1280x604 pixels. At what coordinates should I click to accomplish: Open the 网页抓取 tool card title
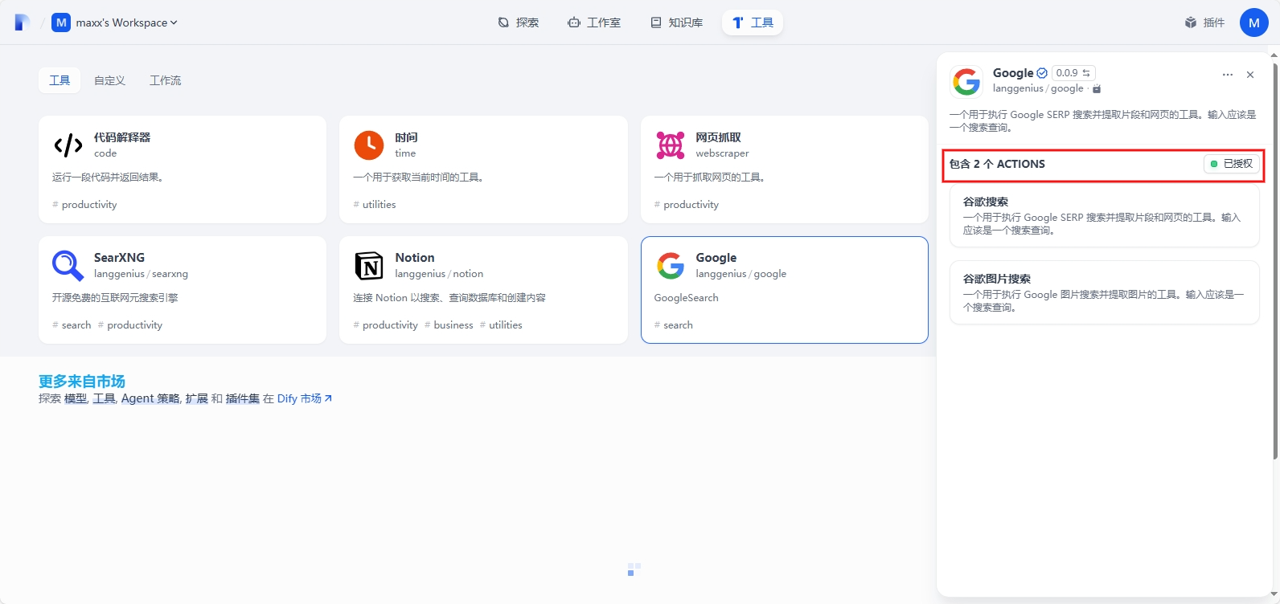click(x=718, y=137)
